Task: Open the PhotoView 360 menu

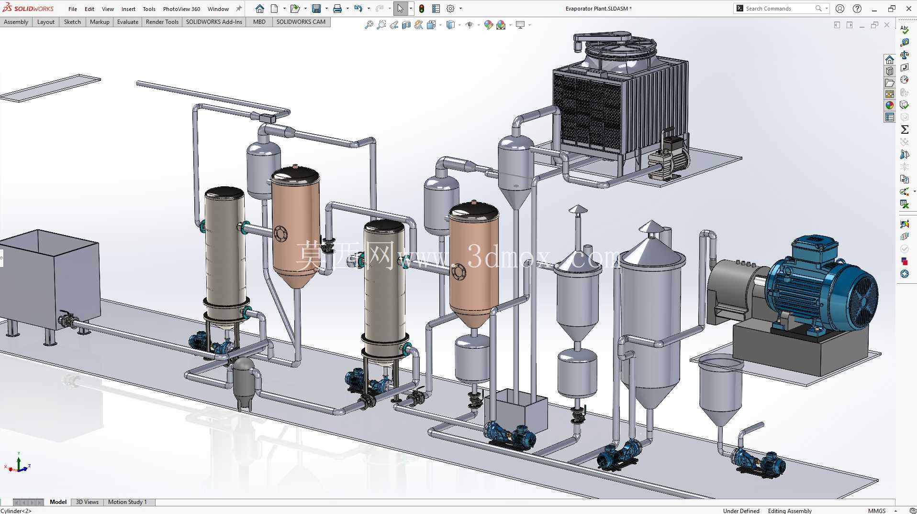Action: click(181, 9)
